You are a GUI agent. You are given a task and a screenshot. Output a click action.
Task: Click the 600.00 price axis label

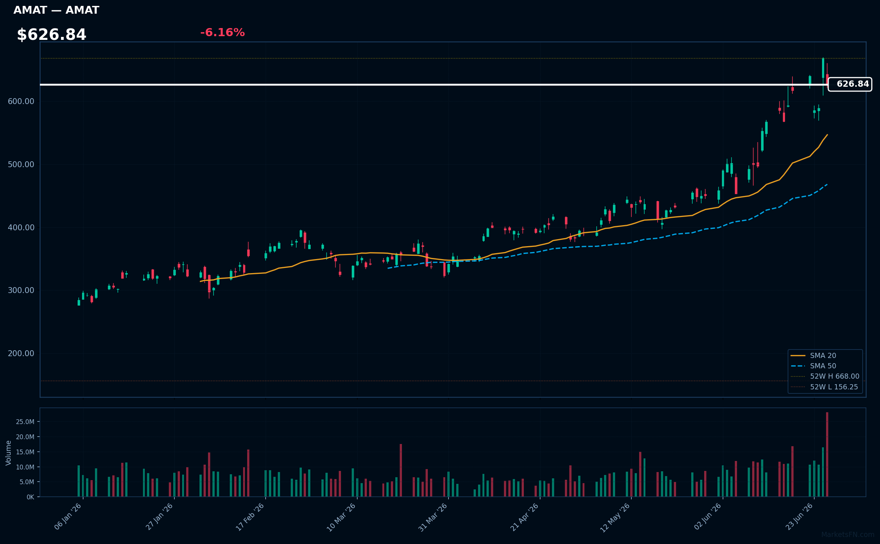(x=21, y=101)
